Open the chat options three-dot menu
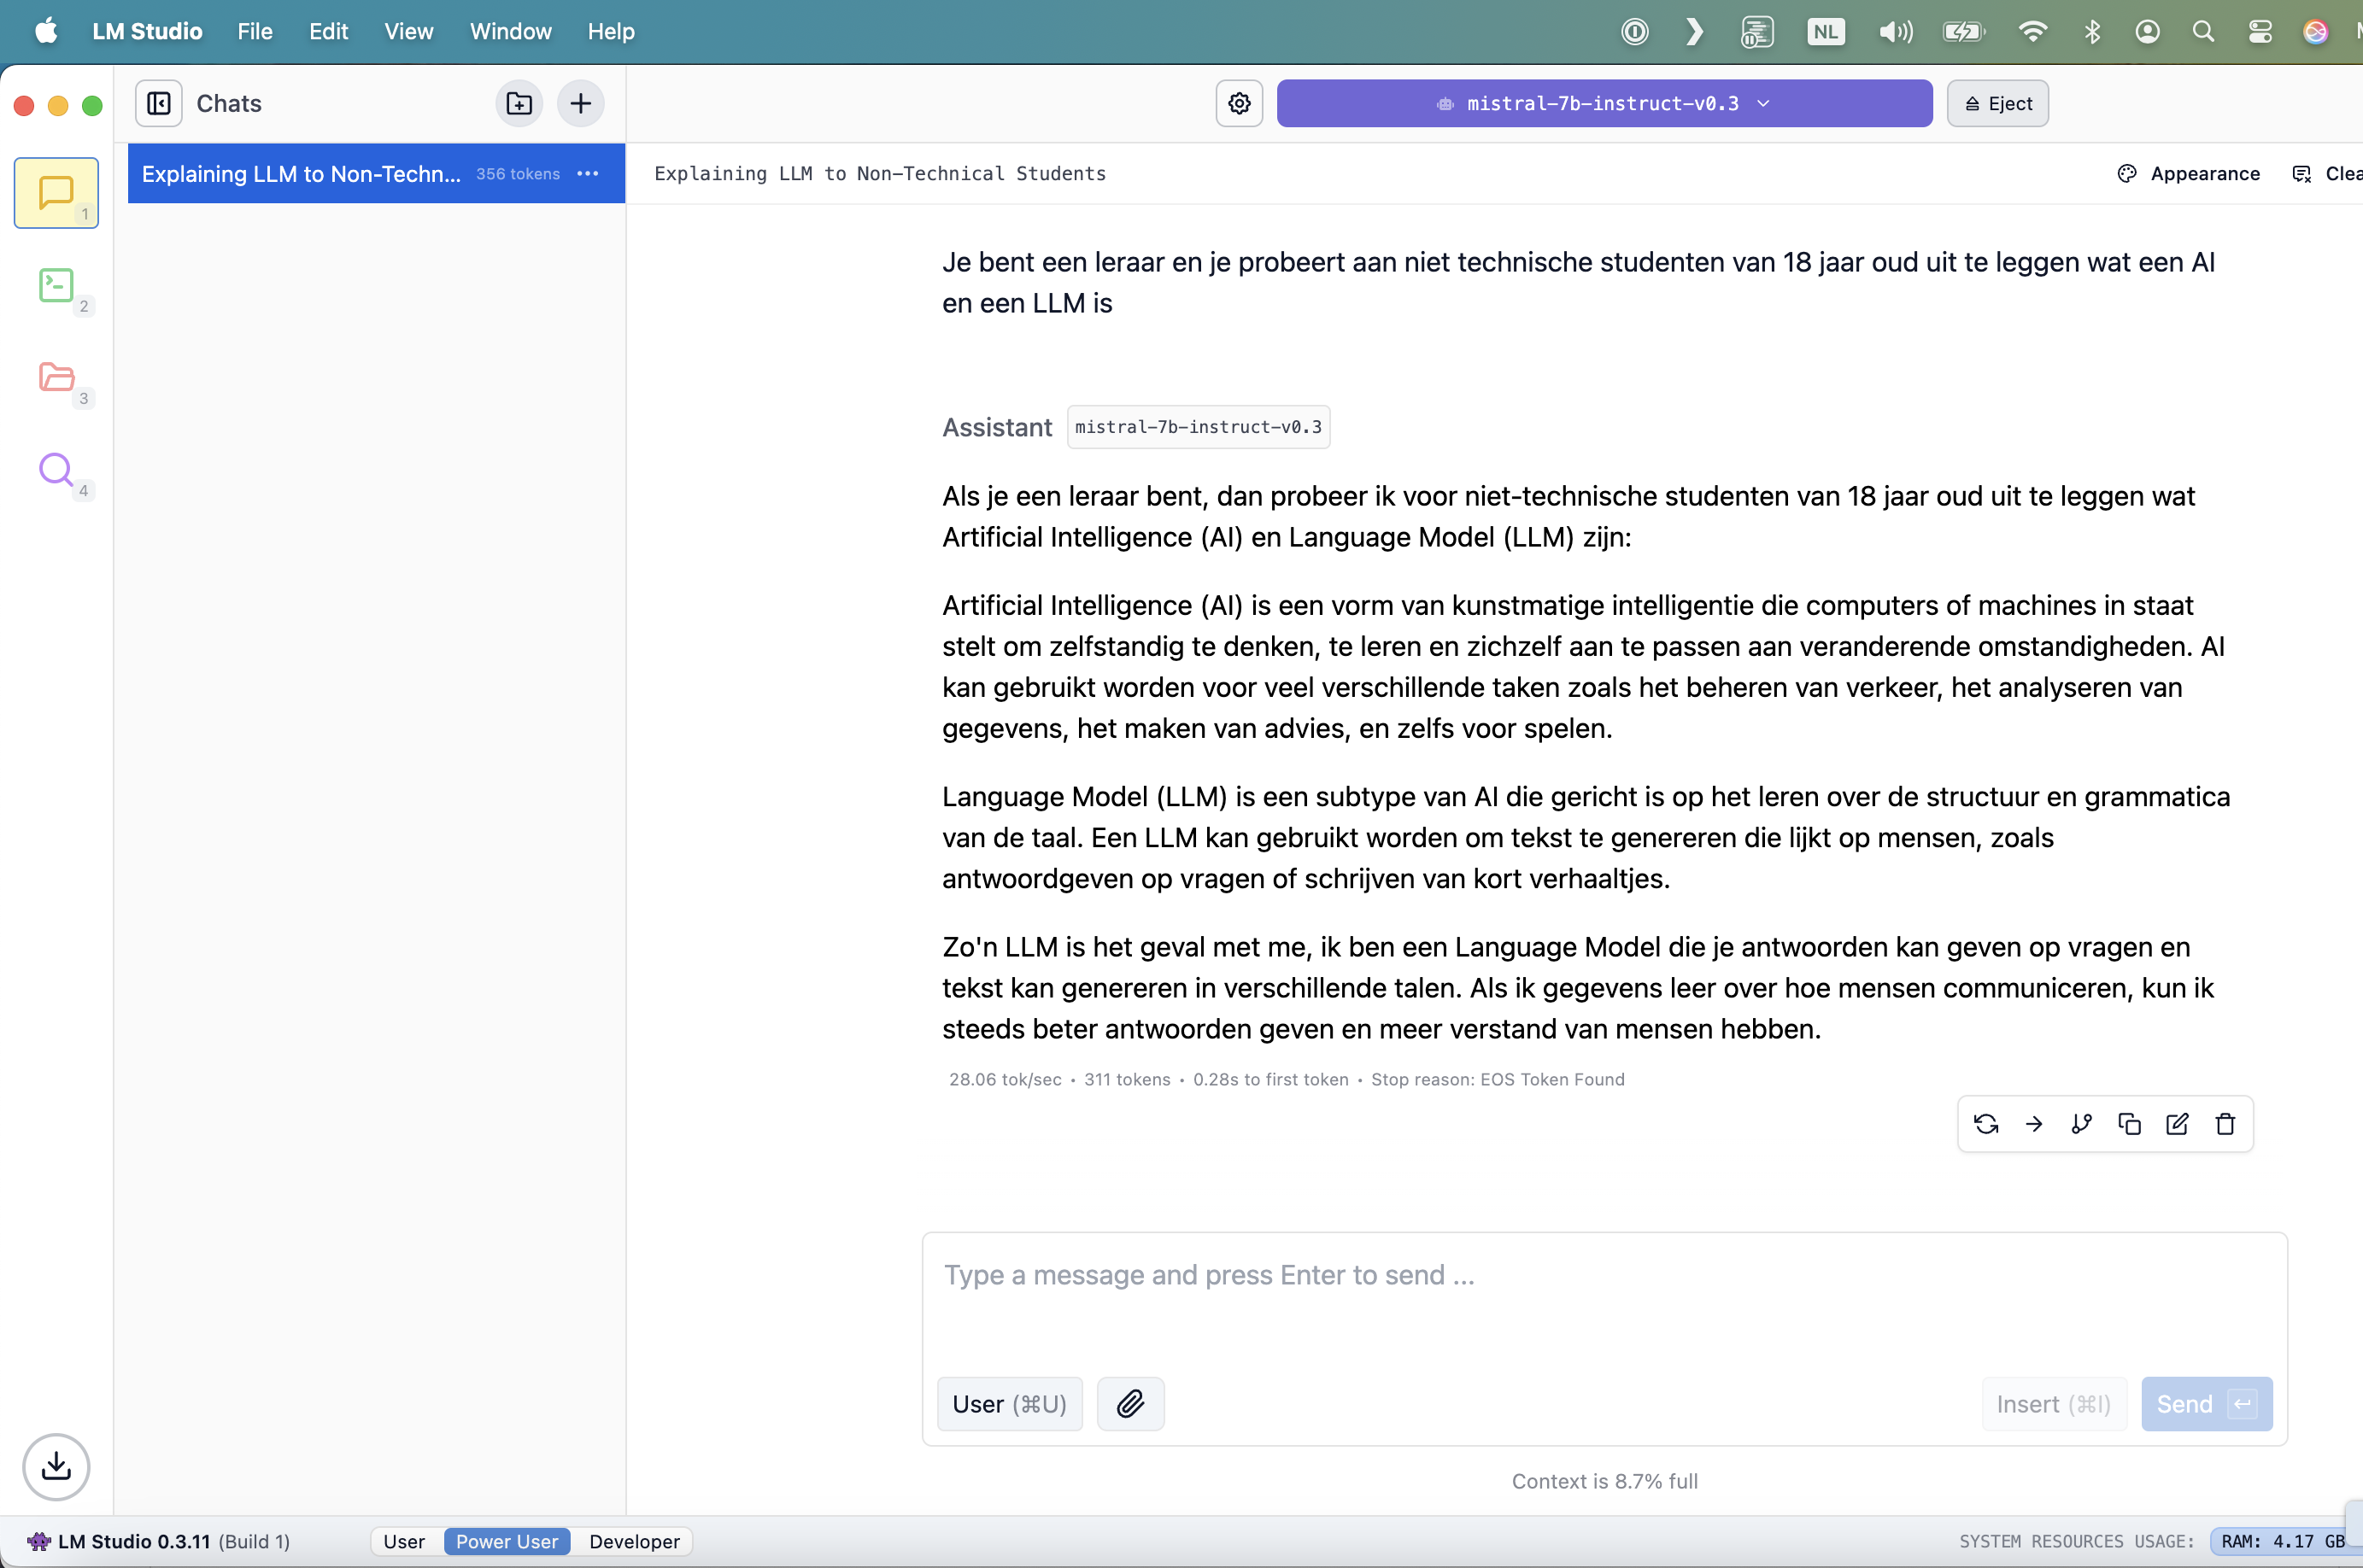 click(588, 173)
